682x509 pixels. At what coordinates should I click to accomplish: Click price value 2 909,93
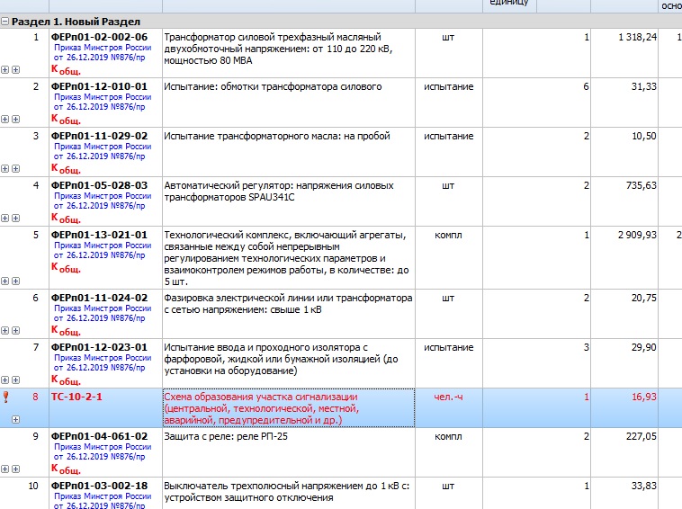tap(637, 236)
